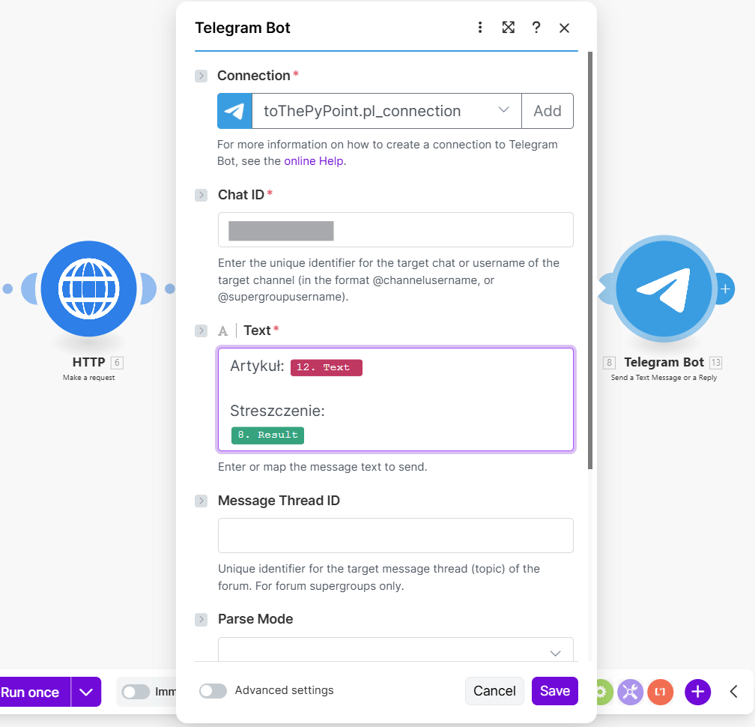Open the Run once dropdown arrow

point(86,693)
